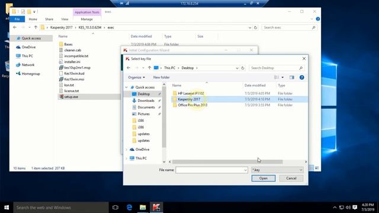Expand OneDrive in the dialog tree

[126, 150]
